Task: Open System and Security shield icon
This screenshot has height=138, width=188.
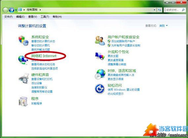Action: tap(23, 41)
